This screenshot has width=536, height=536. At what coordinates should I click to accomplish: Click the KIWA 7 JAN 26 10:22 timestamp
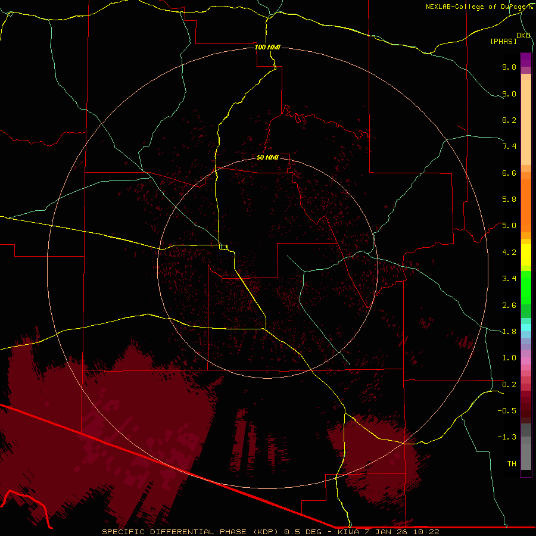tap(388, 532)
